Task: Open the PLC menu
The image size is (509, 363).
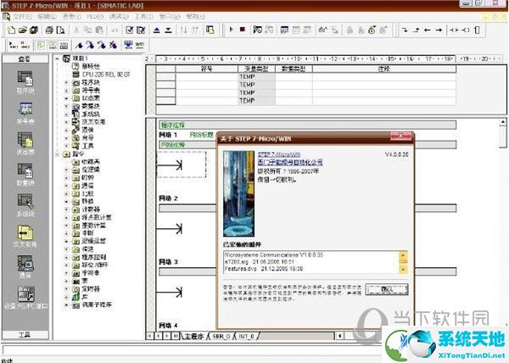Action: click(95, 16)
